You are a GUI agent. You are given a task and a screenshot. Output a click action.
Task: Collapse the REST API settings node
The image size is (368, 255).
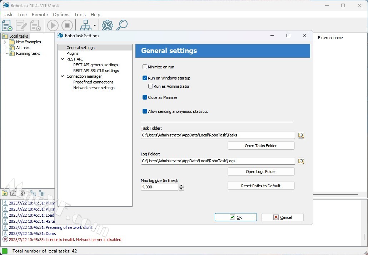pos(63,59)
